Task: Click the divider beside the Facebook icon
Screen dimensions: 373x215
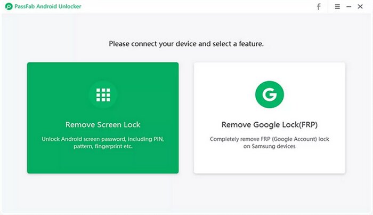Action: (x=328, y=6)
